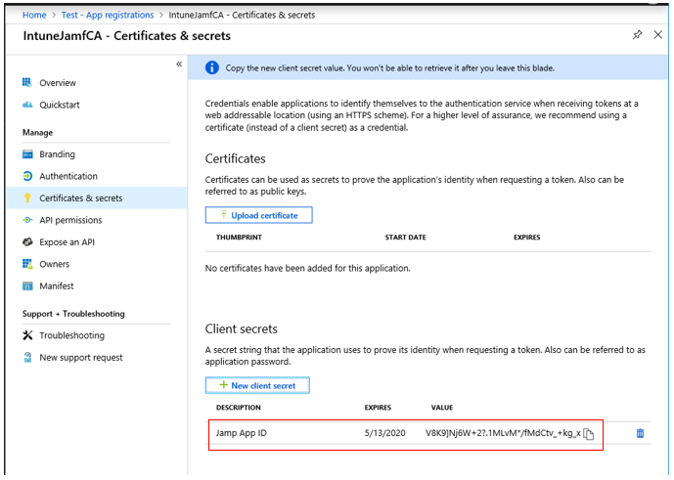The width and height of the screenshot is (674, 480).
Task: Click the New client secret button
Action: click(257, 385)
